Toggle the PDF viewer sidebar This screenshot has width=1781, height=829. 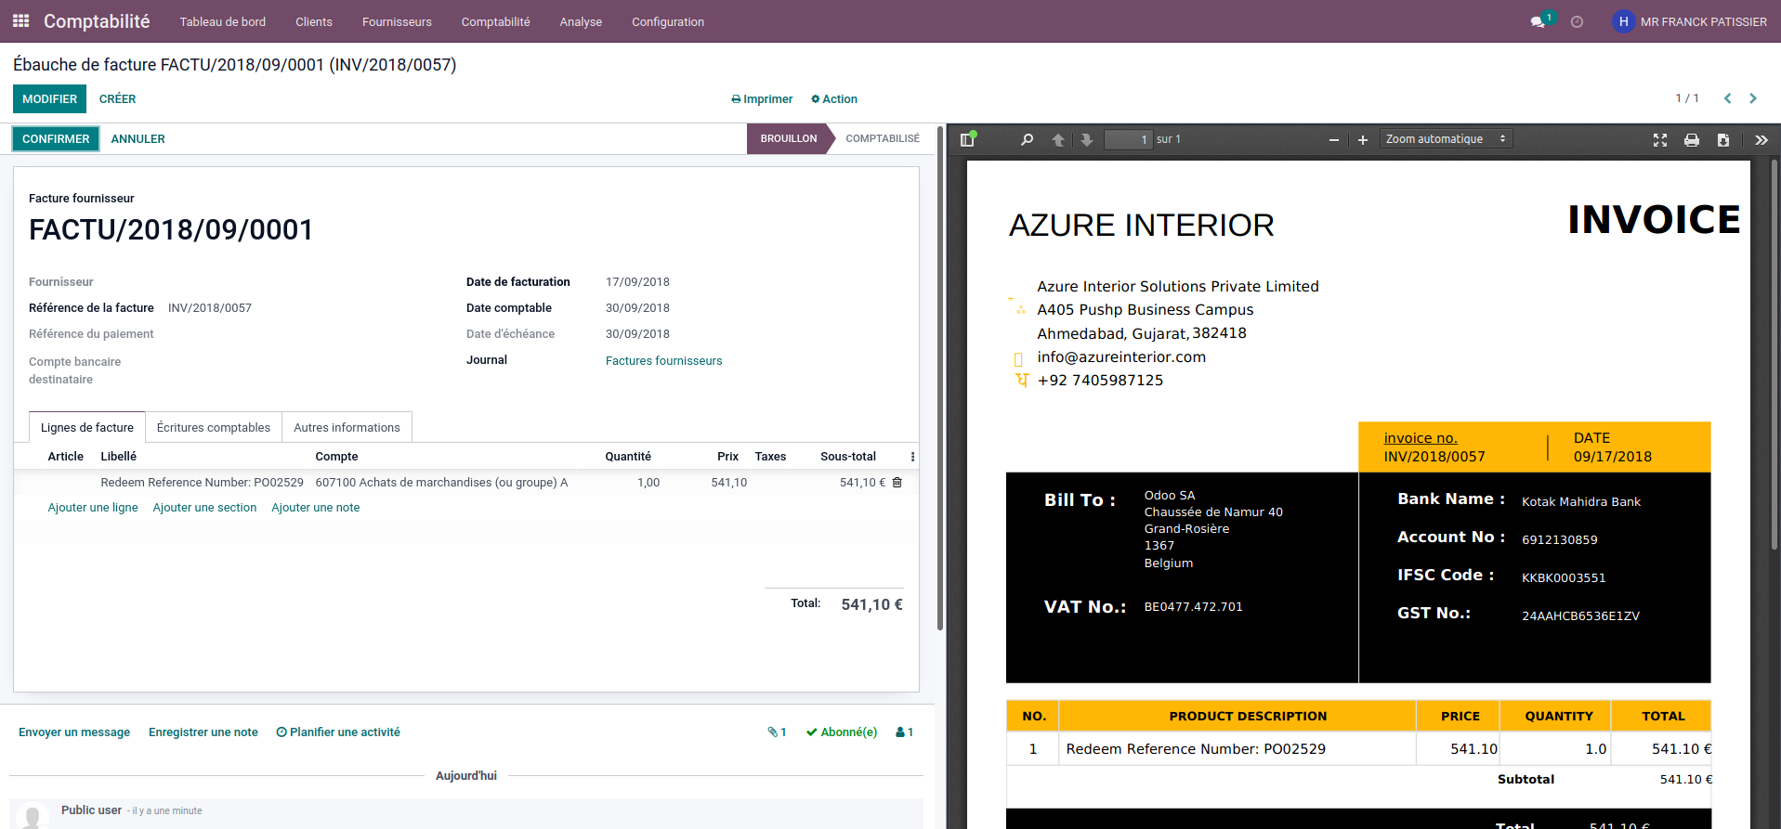pyautogui.click(x=967, y=139)
